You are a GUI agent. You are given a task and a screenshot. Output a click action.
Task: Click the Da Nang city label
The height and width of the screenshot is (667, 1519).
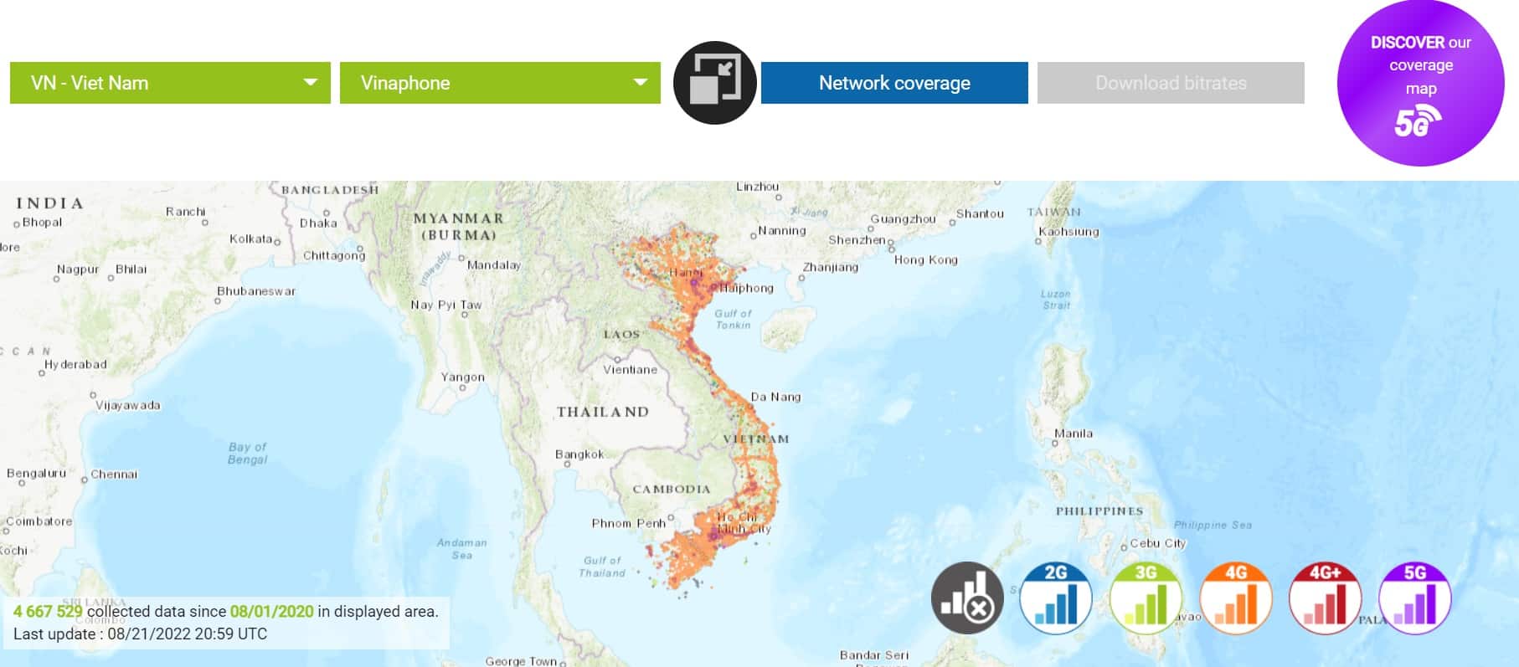click(775, 397)
